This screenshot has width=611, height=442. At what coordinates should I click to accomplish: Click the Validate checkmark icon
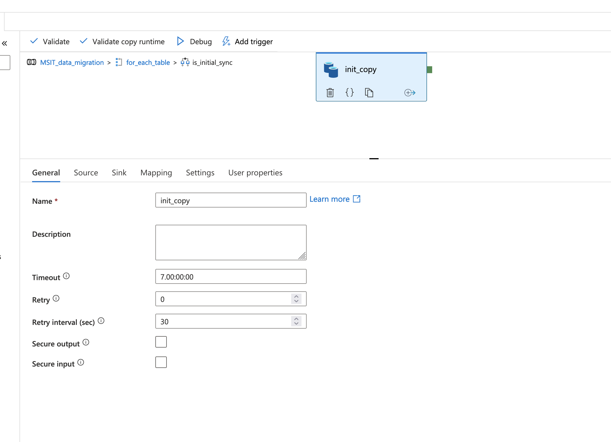(34, 41)
